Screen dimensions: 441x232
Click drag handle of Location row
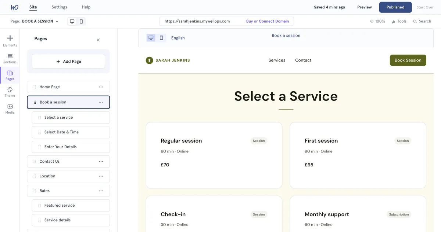tap(35, 176)
